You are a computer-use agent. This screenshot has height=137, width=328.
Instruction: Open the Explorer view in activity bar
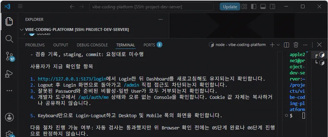pos(9,22)
